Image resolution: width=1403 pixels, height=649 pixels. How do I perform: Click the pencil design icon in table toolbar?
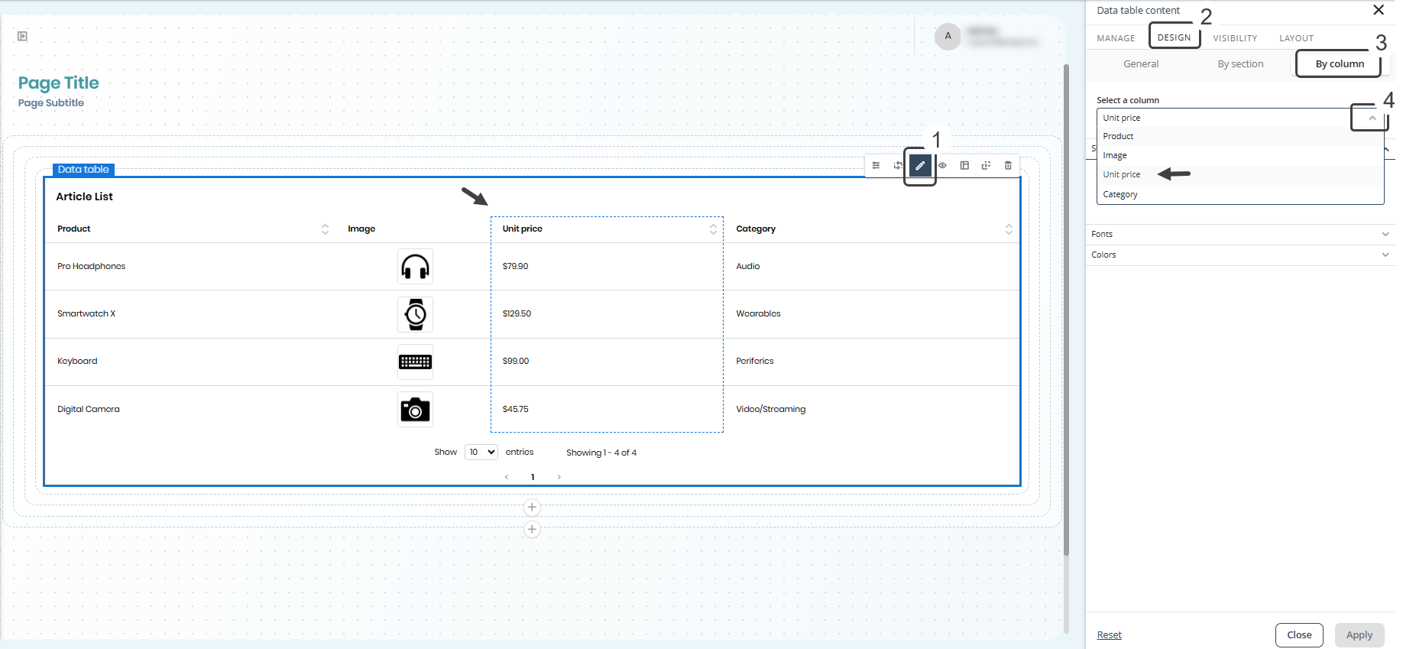tap(920, 165)
